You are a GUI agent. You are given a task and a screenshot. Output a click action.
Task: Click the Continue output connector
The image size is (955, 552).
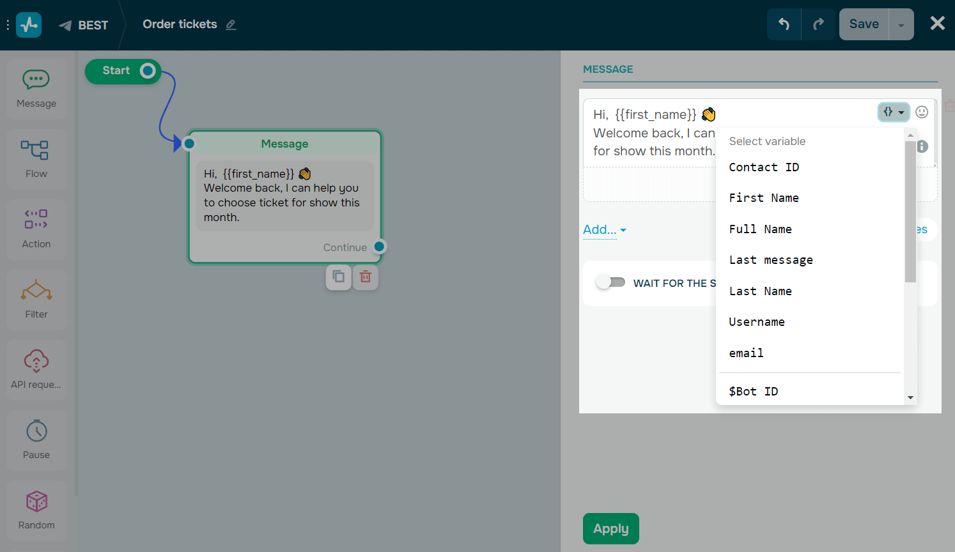(379, 247)
